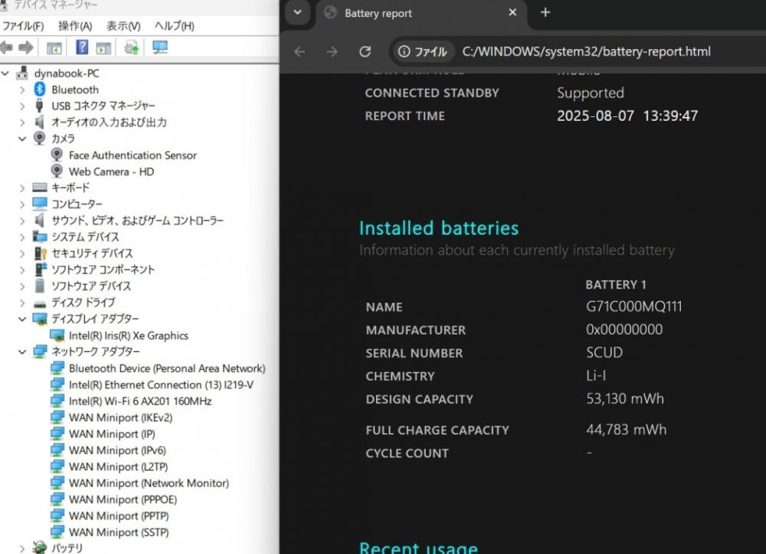The width and height of the screenshot is (766, 554).
Task: Expand the システム デバイス category
Action: click(22, 236)
